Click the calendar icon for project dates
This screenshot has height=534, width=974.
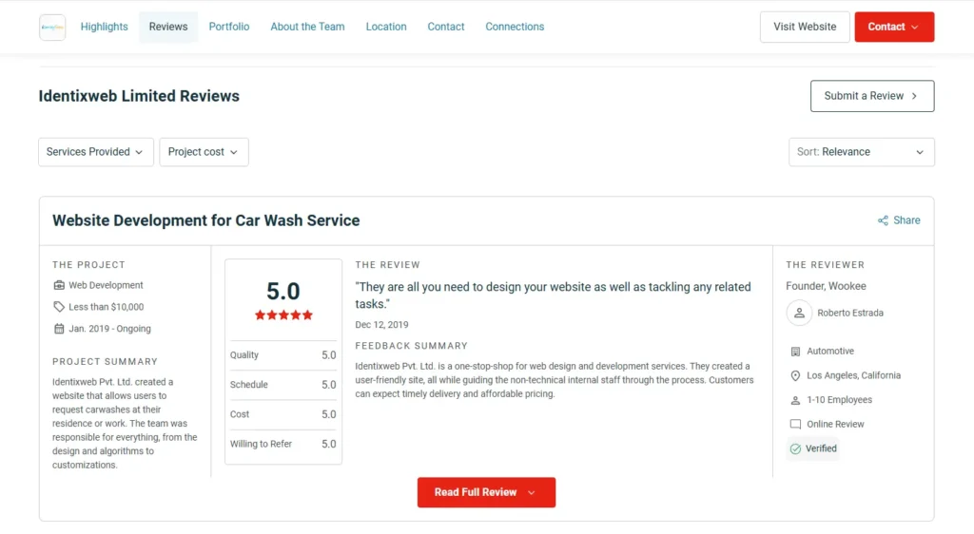pos(59,329)
